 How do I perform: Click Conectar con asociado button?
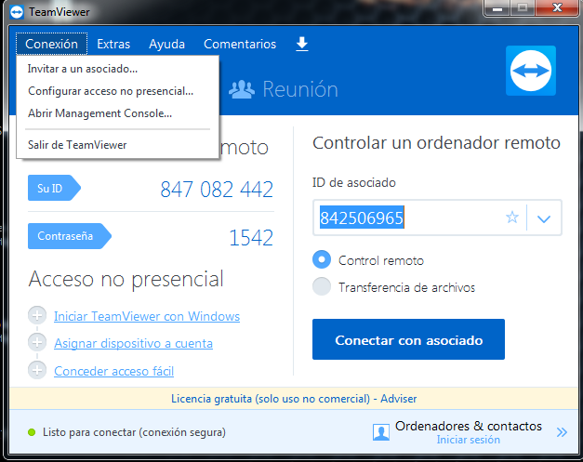tap(408, 339)
